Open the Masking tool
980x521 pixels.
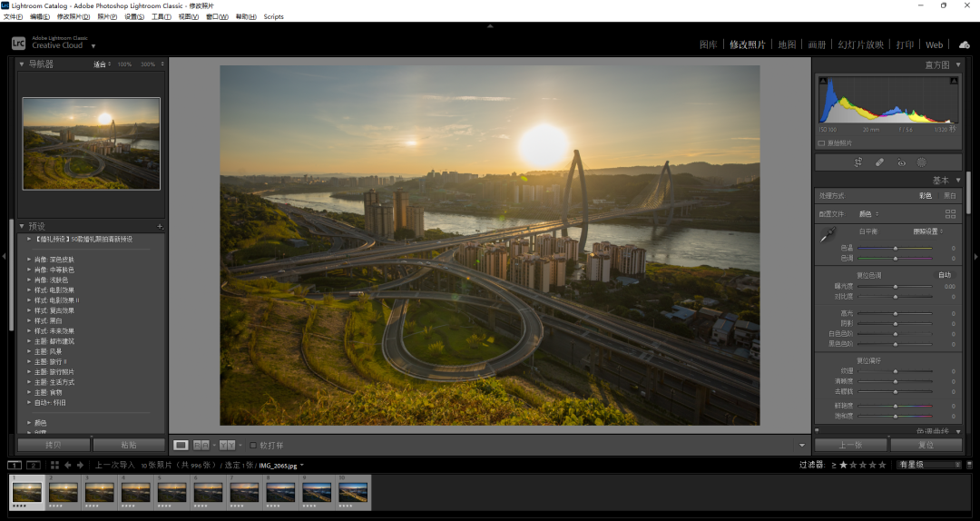pyautogui.click(x=922, y=162)
